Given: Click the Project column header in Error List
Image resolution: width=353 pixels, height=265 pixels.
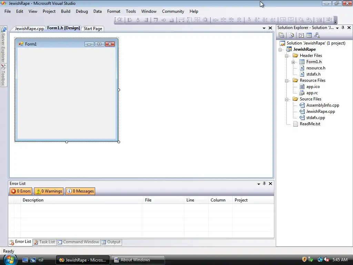Looking at the screenshot, I should tap(253, 200).
